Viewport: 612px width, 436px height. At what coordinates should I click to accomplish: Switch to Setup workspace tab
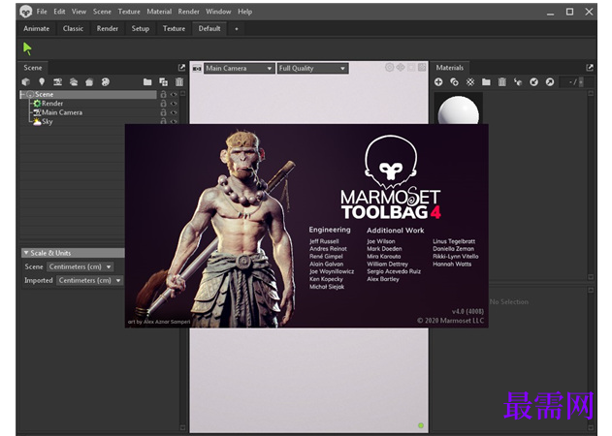[x=140, y=28]
